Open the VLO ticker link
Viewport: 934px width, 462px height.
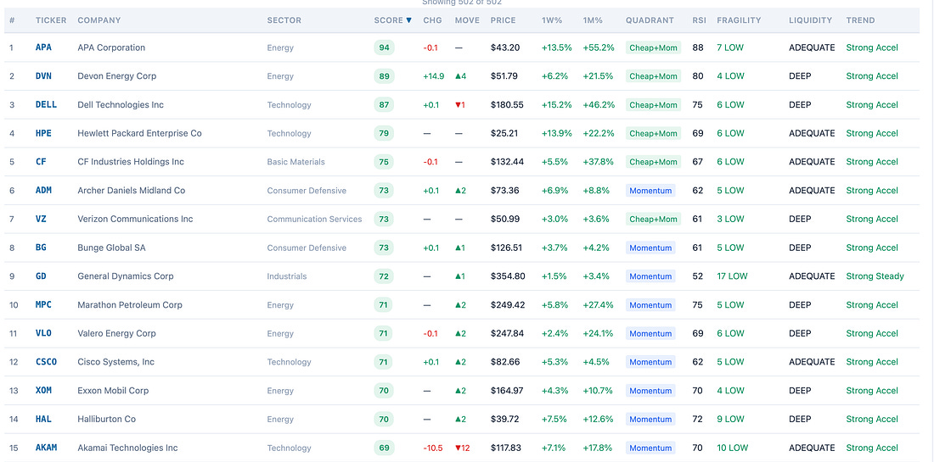pos(43,333)
